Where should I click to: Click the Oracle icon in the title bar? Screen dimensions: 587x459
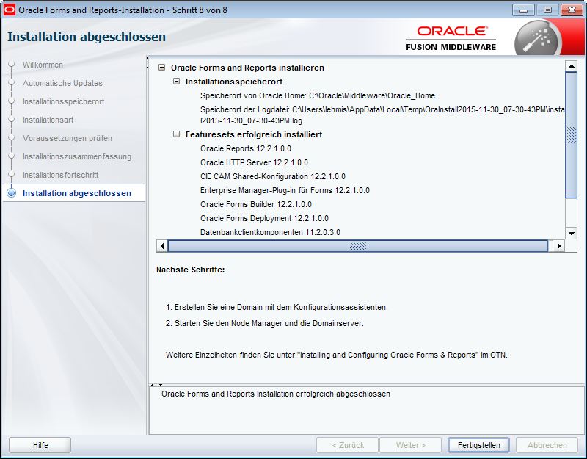click(x=10, y=10)
